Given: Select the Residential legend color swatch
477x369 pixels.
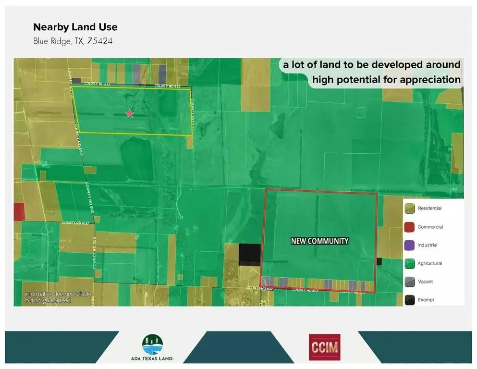Looking at the screenshot, I should pyautogui.click(x=410, y=209).
